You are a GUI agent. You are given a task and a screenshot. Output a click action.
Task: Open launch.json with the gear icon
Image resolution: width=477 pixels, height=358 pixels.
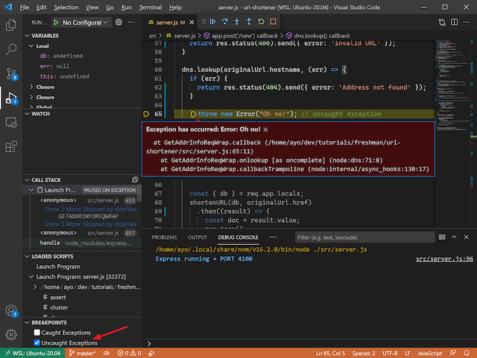pyautogui.click(x=119, y=22)
